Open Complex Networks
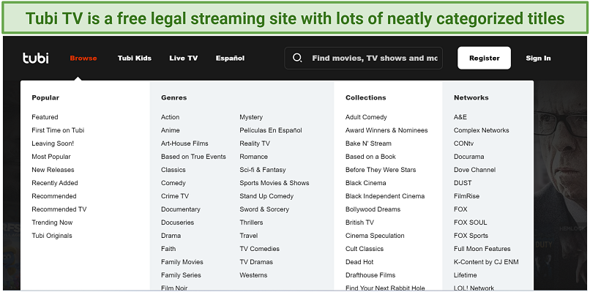Image resolution: width=590 pixels, height=292 pixels. pyautogui.click(x=481, y=130)
